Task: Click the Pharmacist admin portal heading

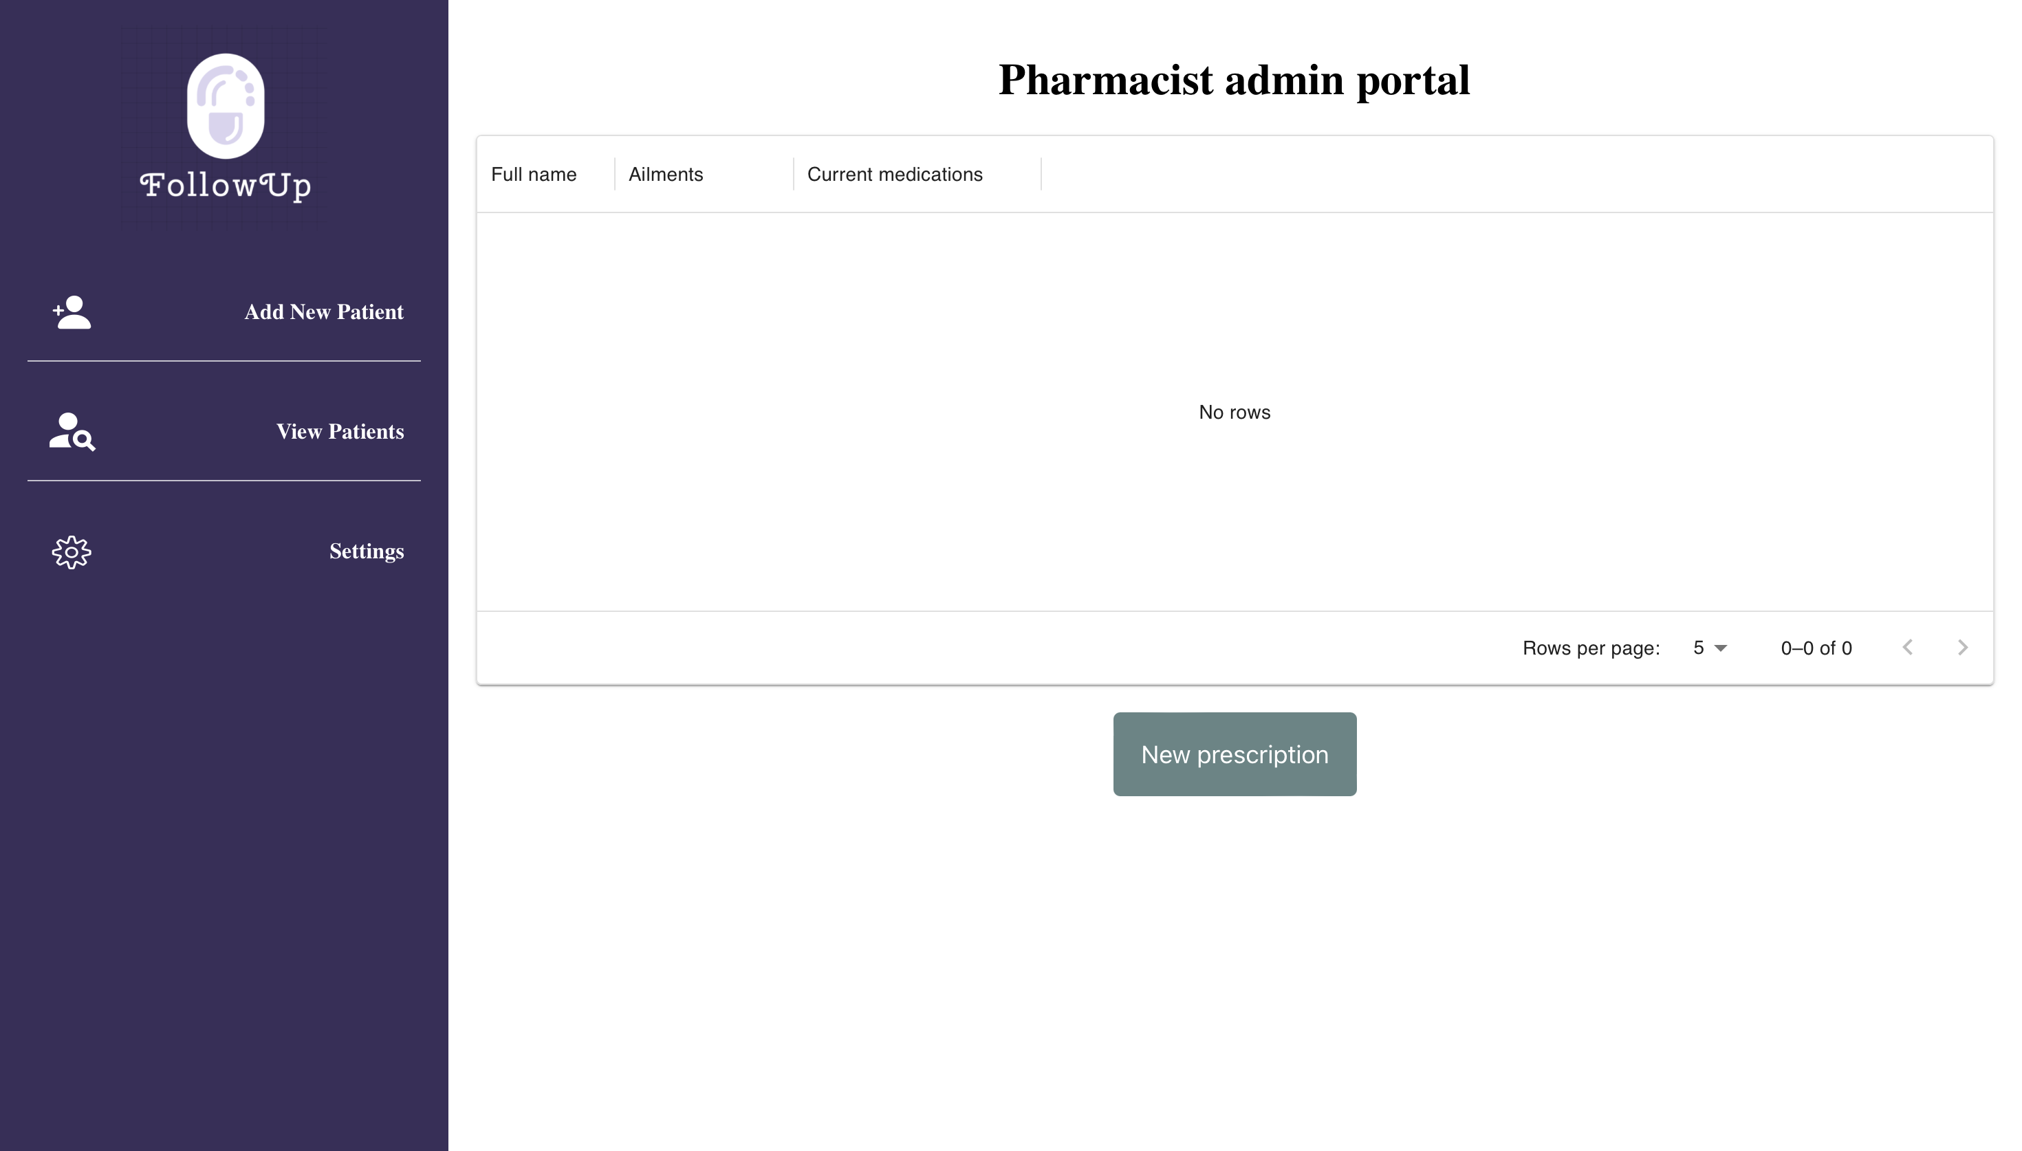Action: coord(1233,80)
